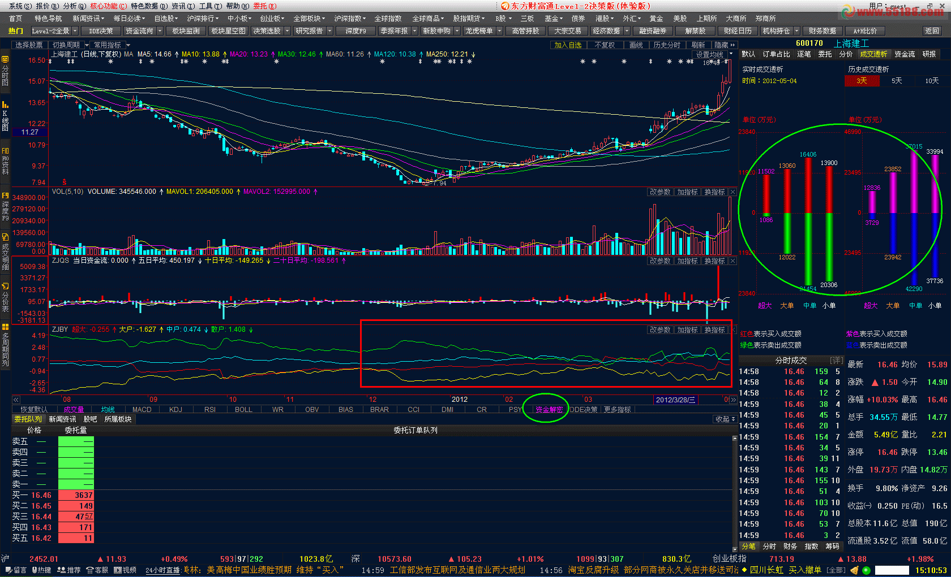
Task: Click the 11.27 price axis marker
Action: (x=30, y=132)
